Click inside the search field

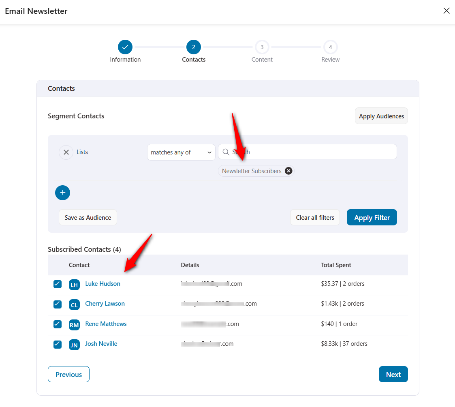click(x=284, y=152)
